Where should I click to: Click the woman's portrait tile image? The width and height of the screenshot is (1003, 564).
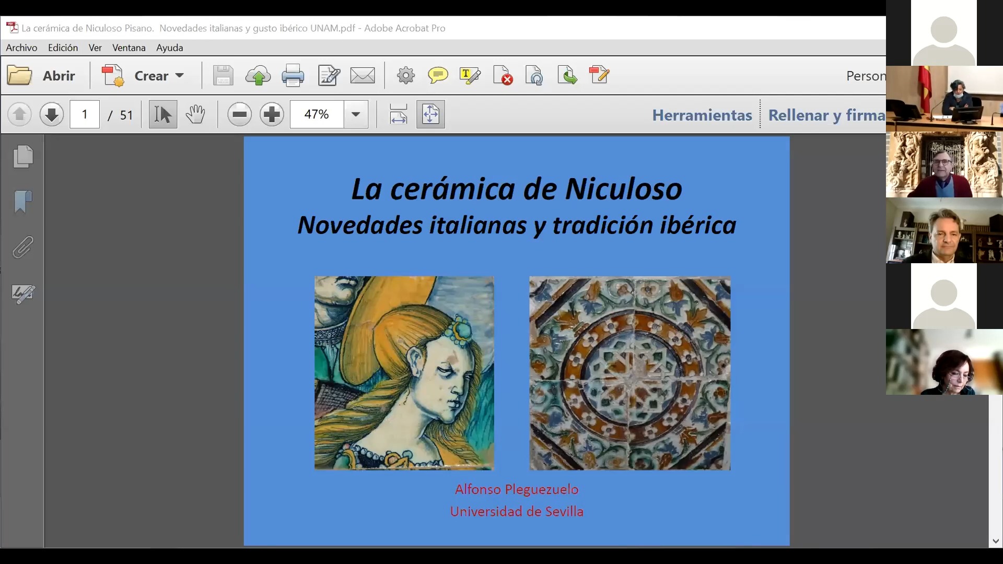point(404,373)
